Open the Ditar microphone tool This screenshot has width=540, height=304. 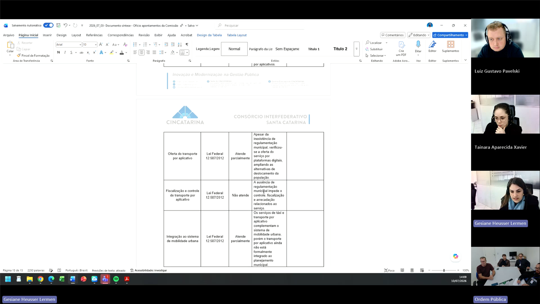(x=418, y=47)
